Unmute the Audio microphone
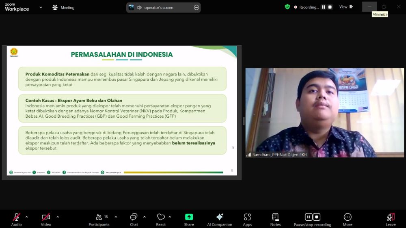406x228 pixels. [16, 219]
